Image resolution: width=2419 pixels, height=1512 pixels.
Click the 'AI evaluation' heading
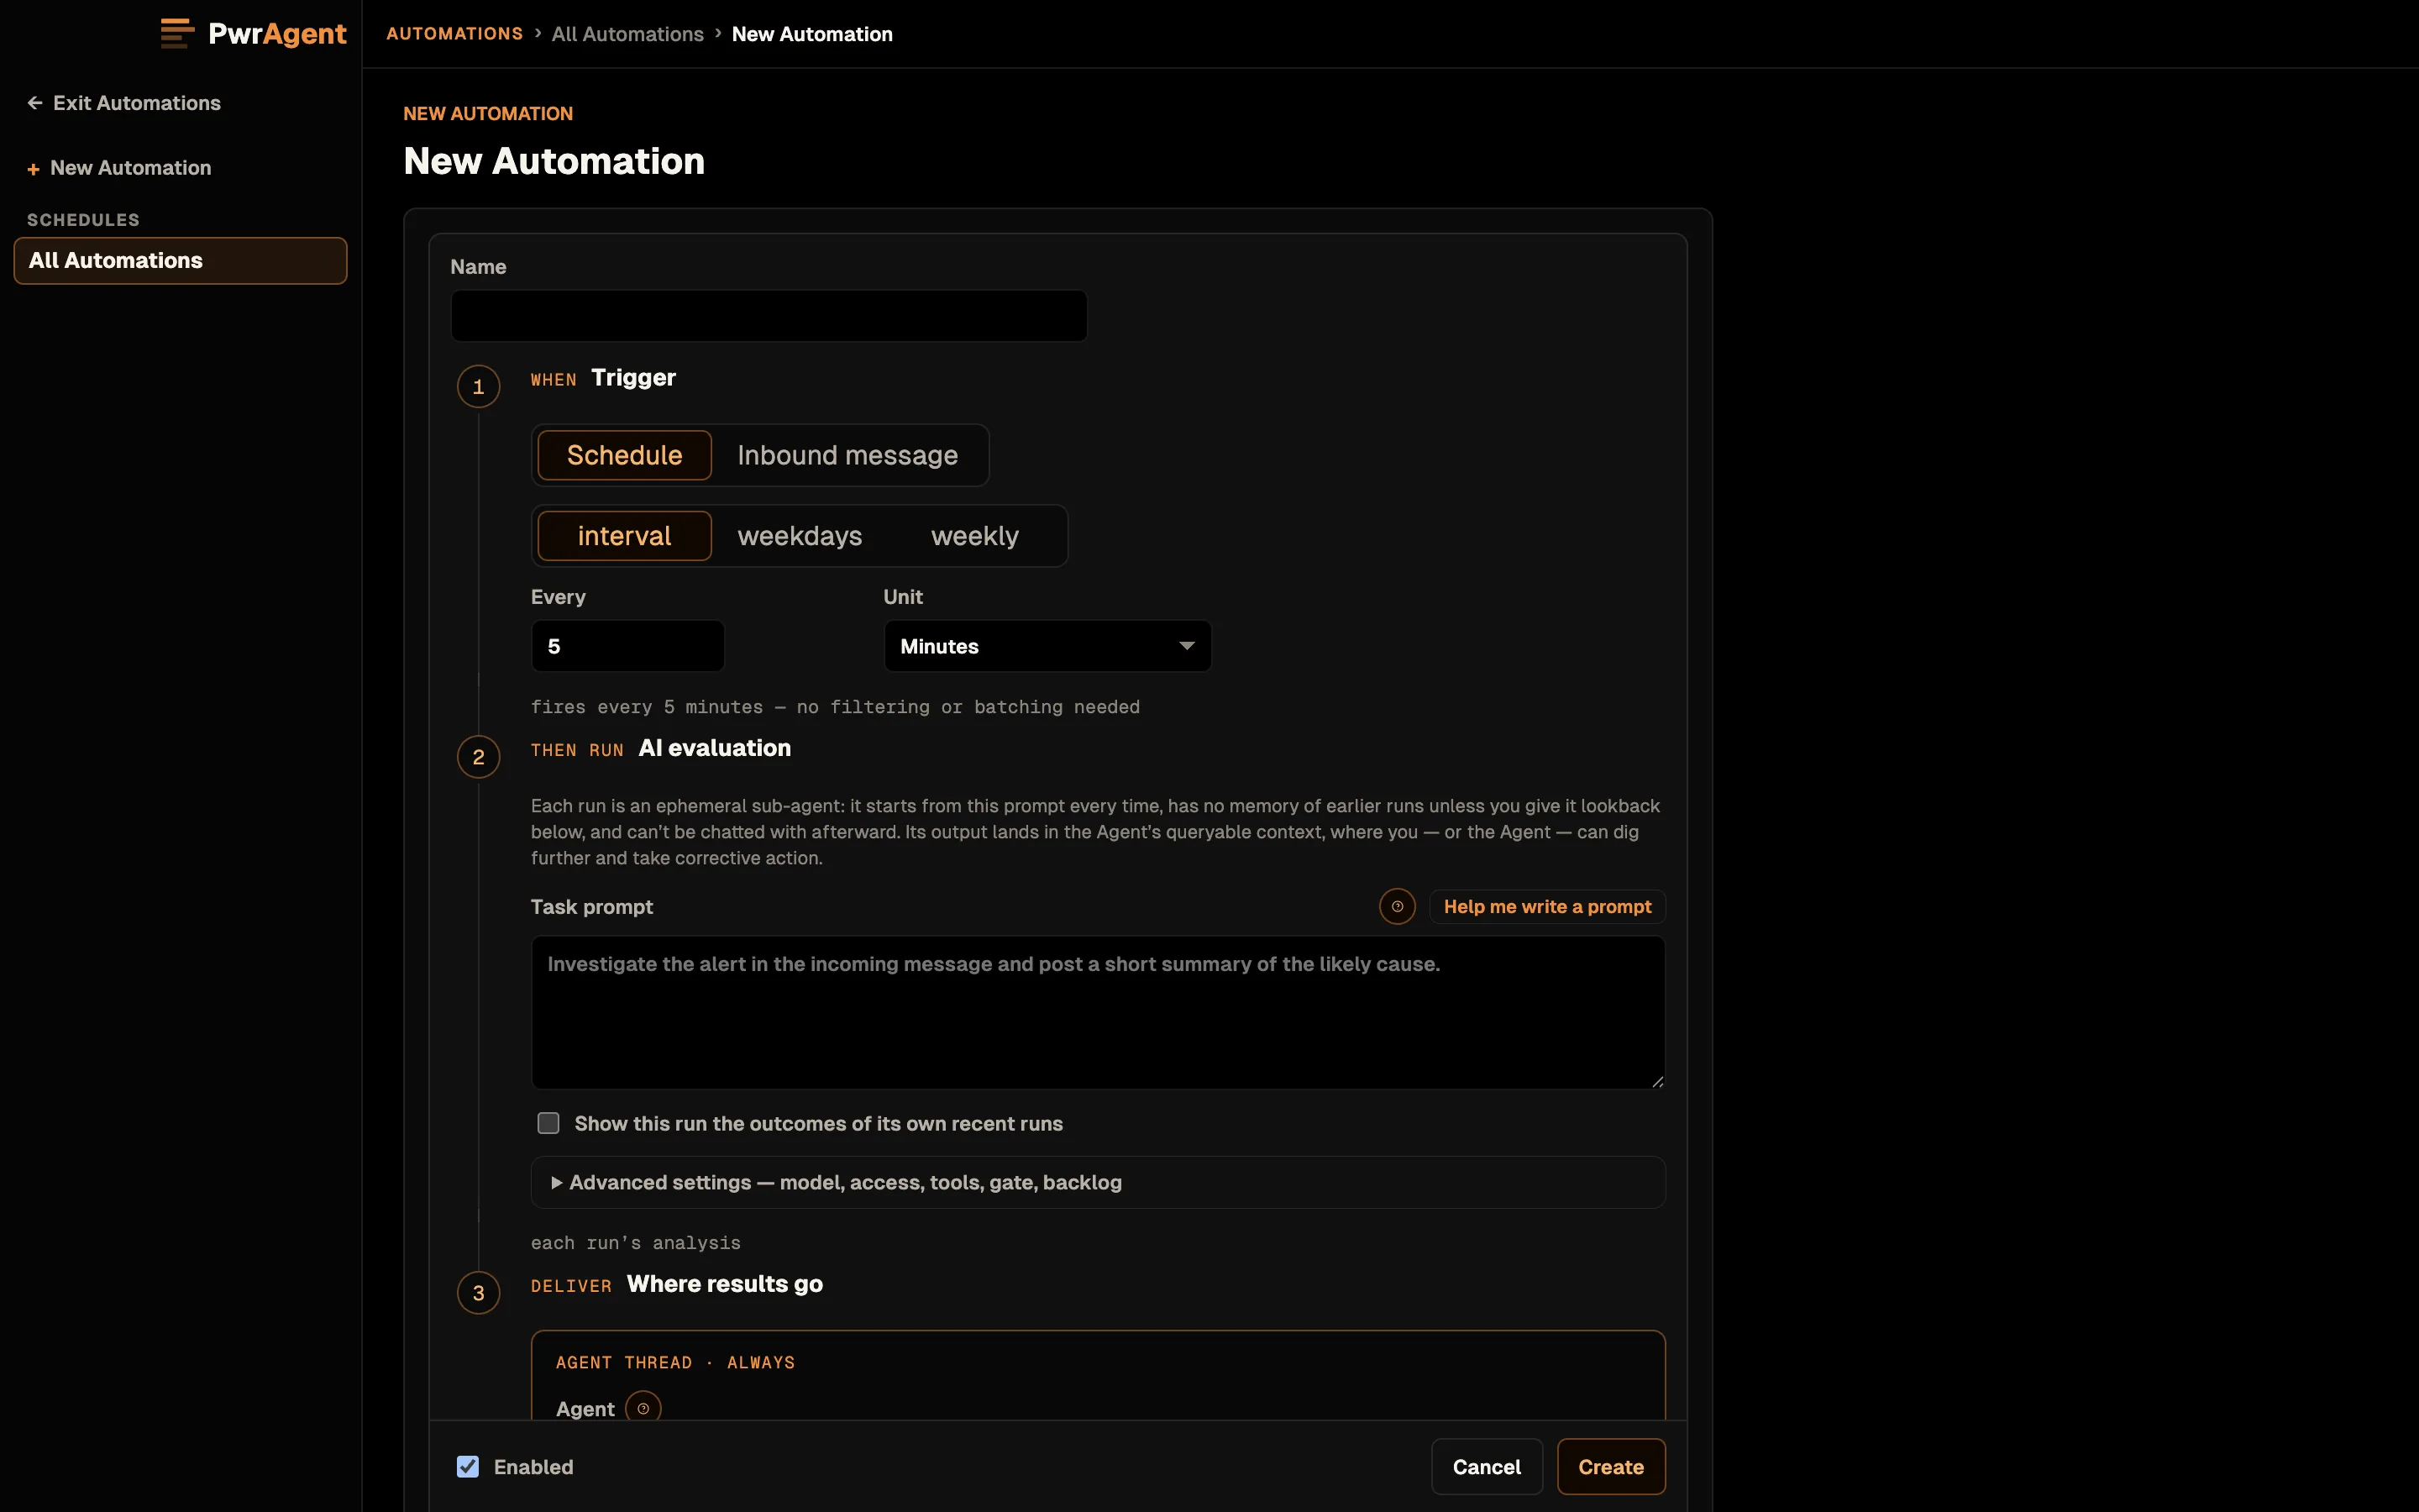coord(715,748)
